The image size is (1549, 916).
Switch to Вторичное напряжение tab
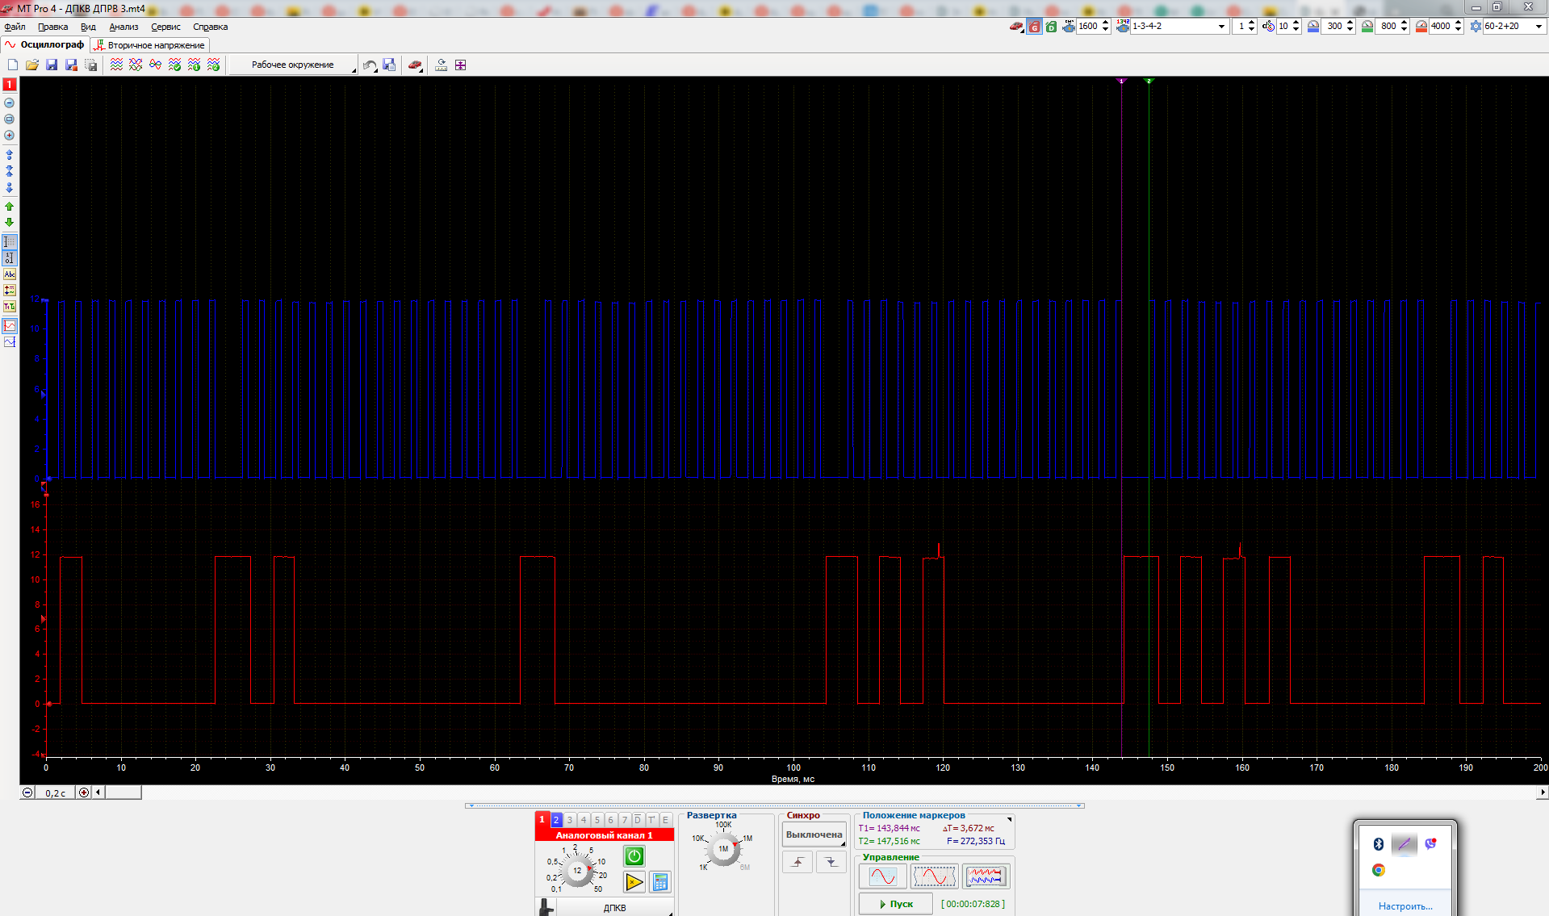(x=151, y=45)
